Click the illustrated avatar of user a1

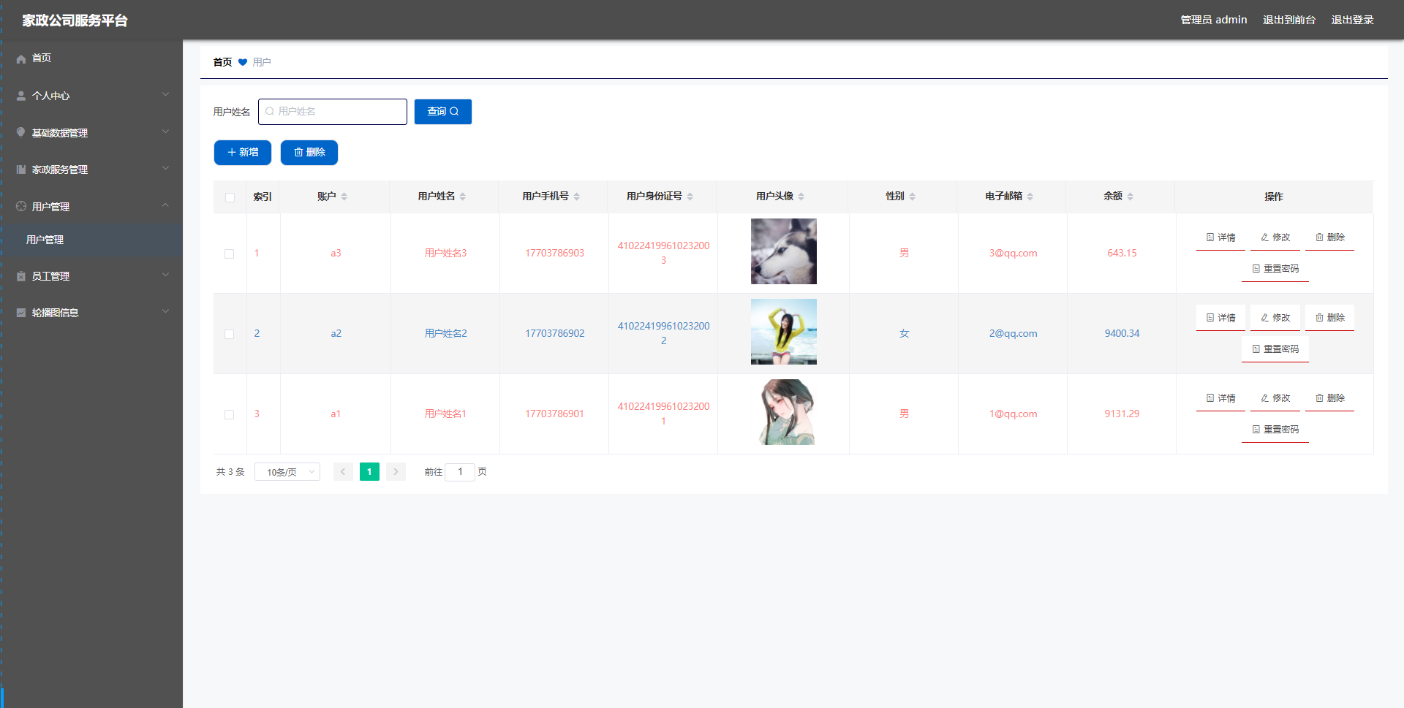click(x=784, y=412)
